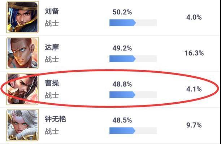This screenshot has width=221, height=144.
Task: Select the hero name 达摩
Action: [52, 47]
